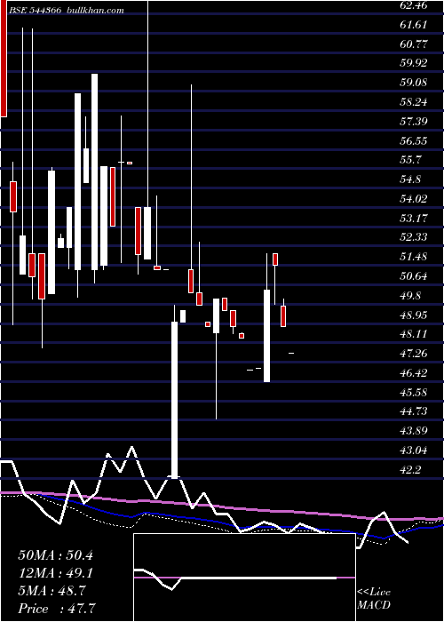
Task: Click the 59.08 price axis label
Action: 413,83
